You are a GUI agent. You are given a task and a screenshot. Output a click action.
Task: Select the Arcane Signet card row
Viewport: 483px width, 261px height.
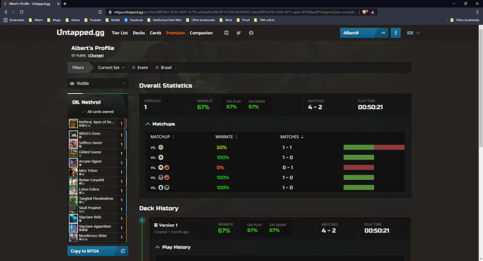[98, 163]
